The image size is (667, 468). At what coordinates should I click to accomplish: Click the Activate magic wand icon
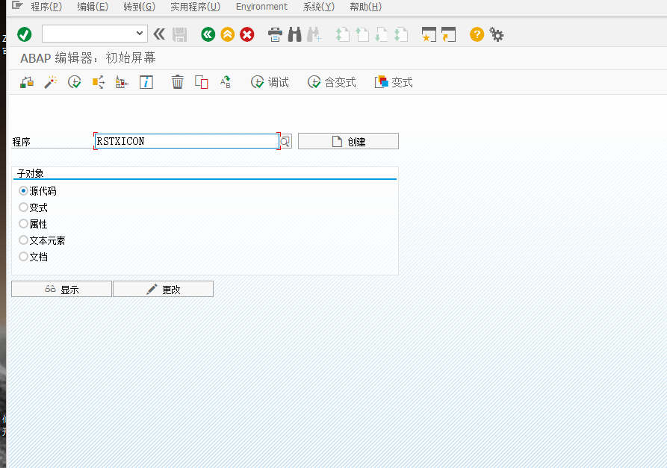pyautogui.click(x=51, y=82)
